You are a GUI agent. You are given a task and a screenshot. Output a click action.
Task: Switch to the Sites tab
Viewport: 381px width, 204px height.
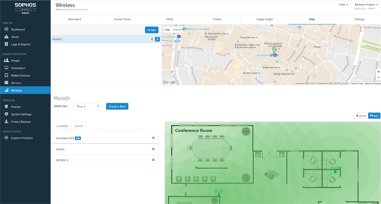pos(312,19)
